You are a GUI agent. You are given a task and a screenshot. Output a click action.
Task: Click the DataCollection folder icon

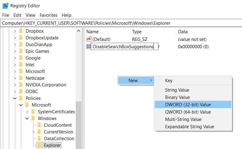click(39, 138)
